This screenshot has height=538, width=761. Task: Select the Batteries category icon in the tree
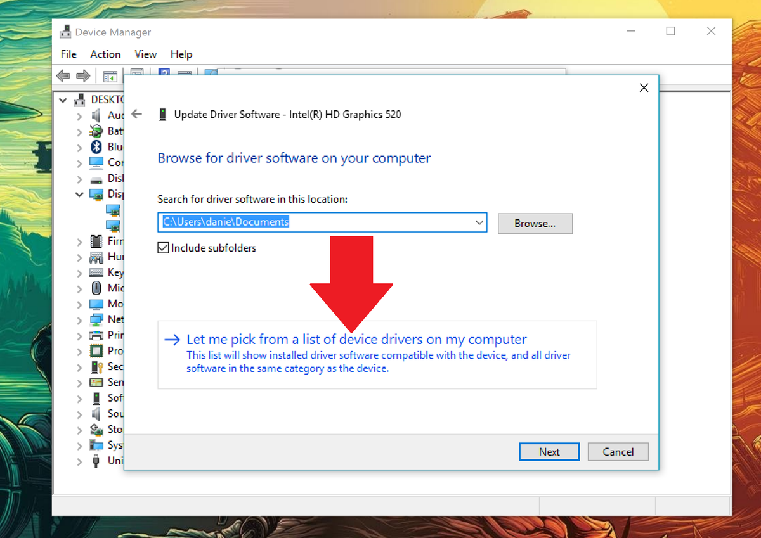[96, 131]
